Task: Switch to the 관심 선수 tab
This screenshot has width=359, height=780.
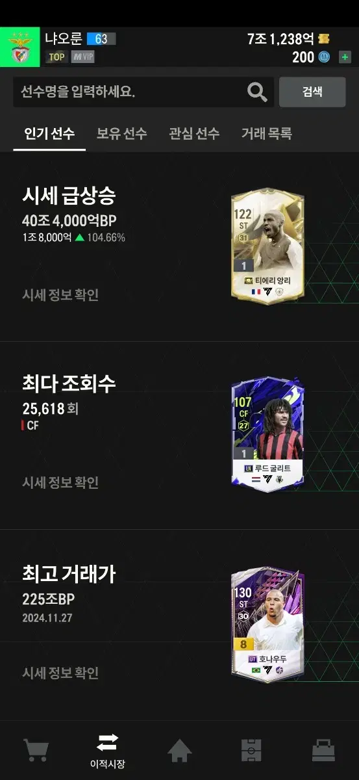Action: tap(194, 133)
